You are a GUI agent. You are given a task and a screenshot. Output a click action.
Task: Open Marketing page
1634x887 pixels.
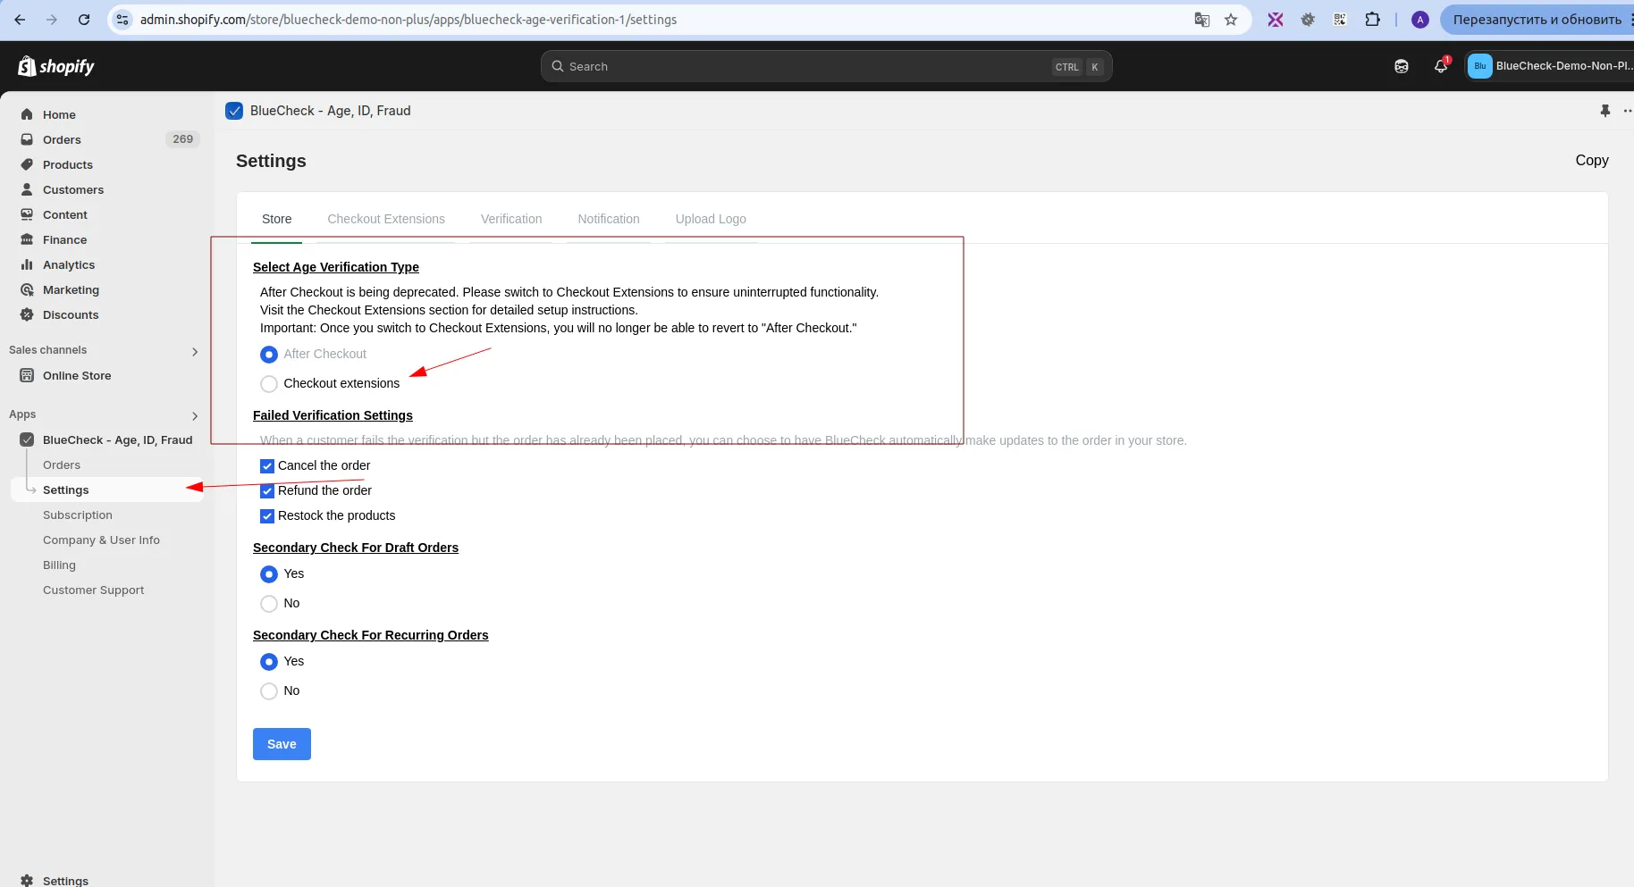tap(71, 289)
